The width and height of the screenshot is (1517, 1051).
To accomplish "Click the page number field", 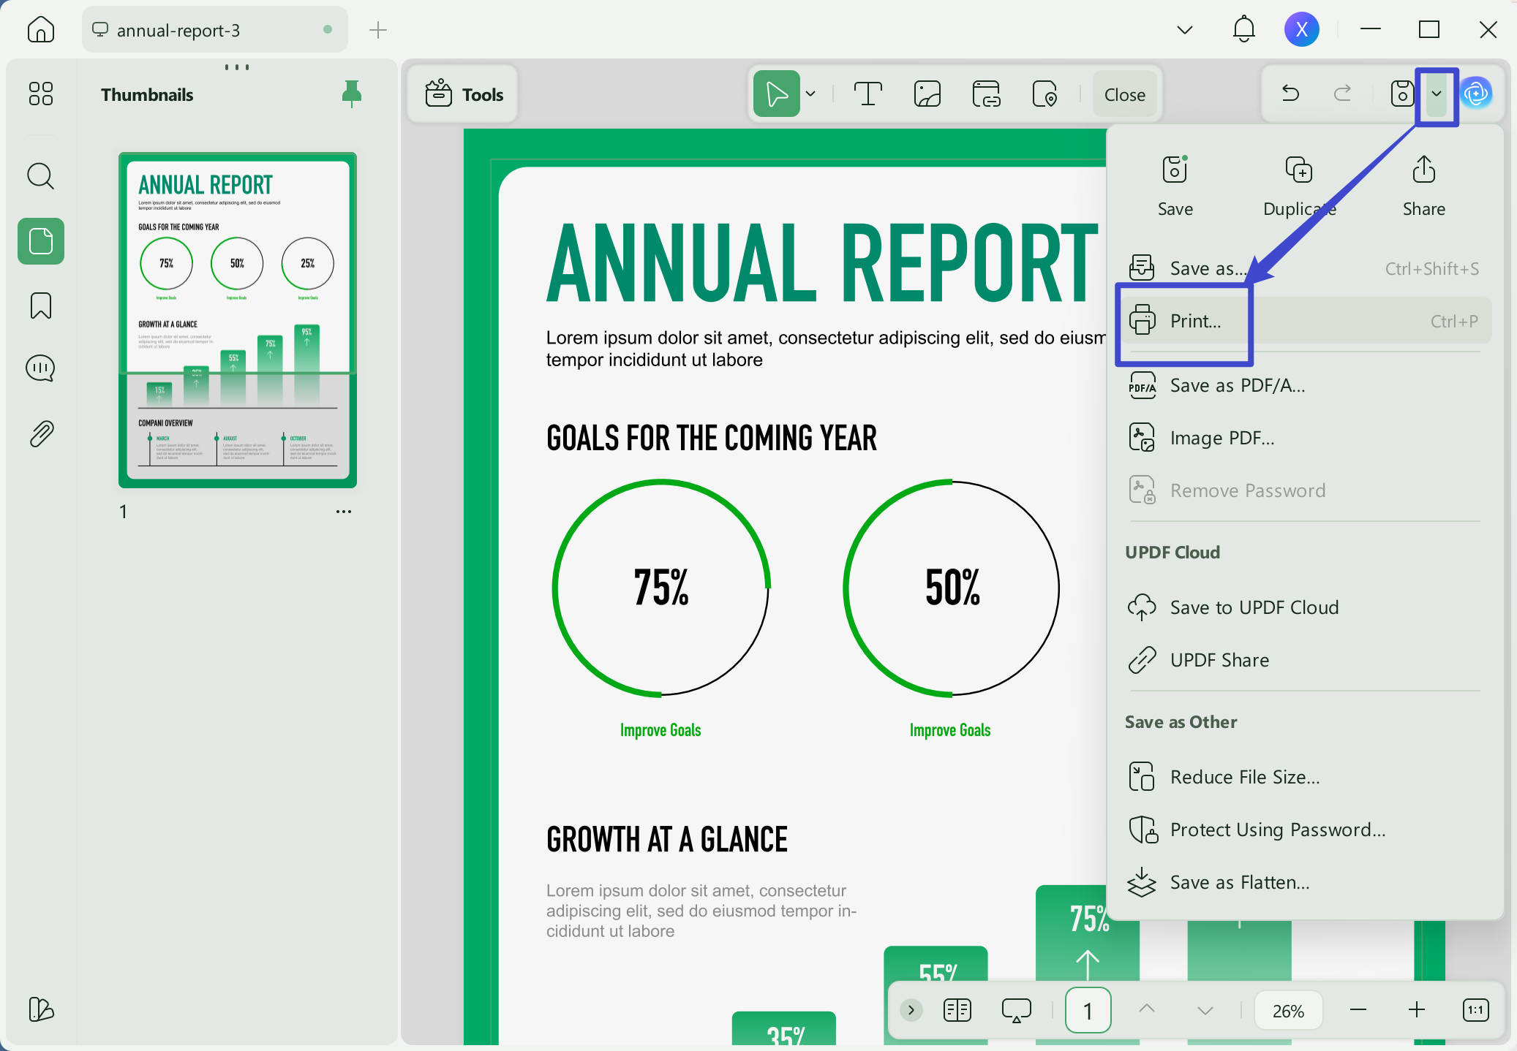I will point(1088,1010).
